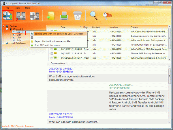This screenshot has width=173, height=130.
Task: Click the magnifying glass search toolbar icon
Action: (x=94, y=16)
